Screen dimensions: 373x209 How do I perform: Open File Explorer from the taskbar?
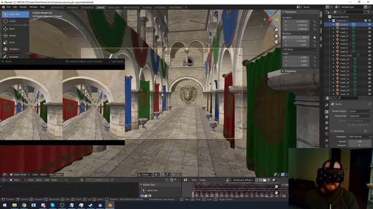point(15,205)
